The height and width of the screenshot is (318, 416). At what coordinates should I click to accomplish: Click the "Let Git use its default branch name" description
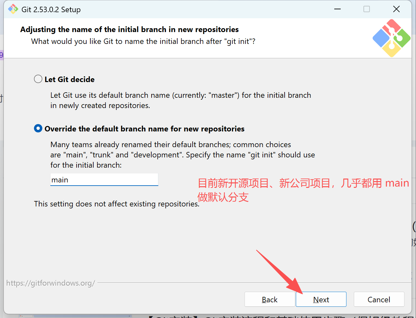tap(181, 100)
